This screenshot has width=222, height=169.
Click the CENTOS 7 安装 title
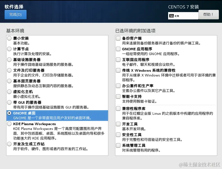point(184,7)
